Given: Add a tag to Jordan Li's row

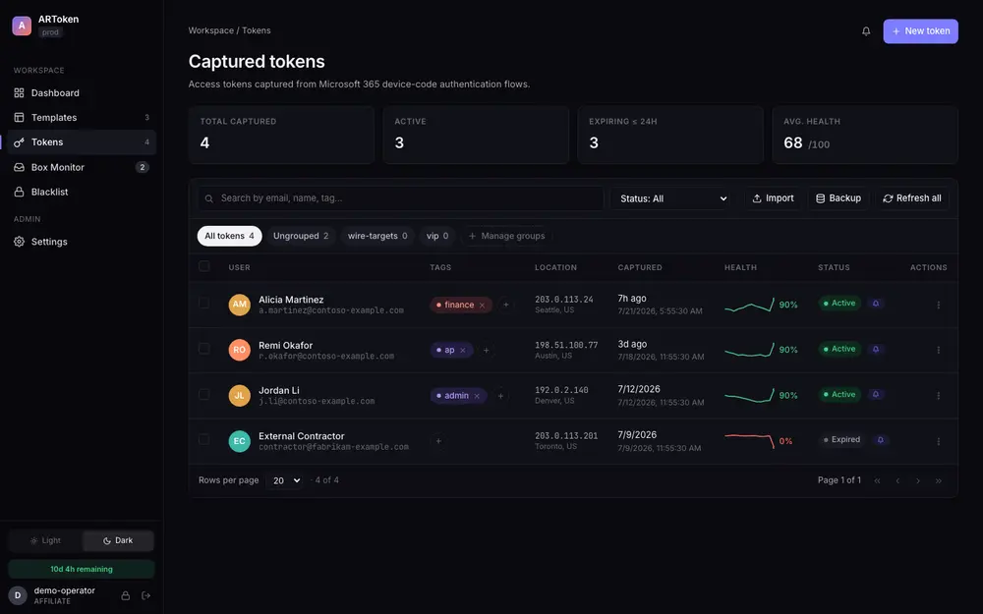Looking at the screenshot, I should 500,396.
